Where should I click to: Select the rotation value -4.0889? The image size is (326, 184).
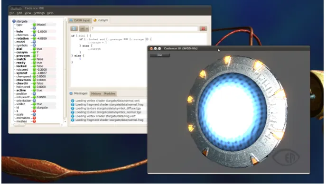click(42, 38)
